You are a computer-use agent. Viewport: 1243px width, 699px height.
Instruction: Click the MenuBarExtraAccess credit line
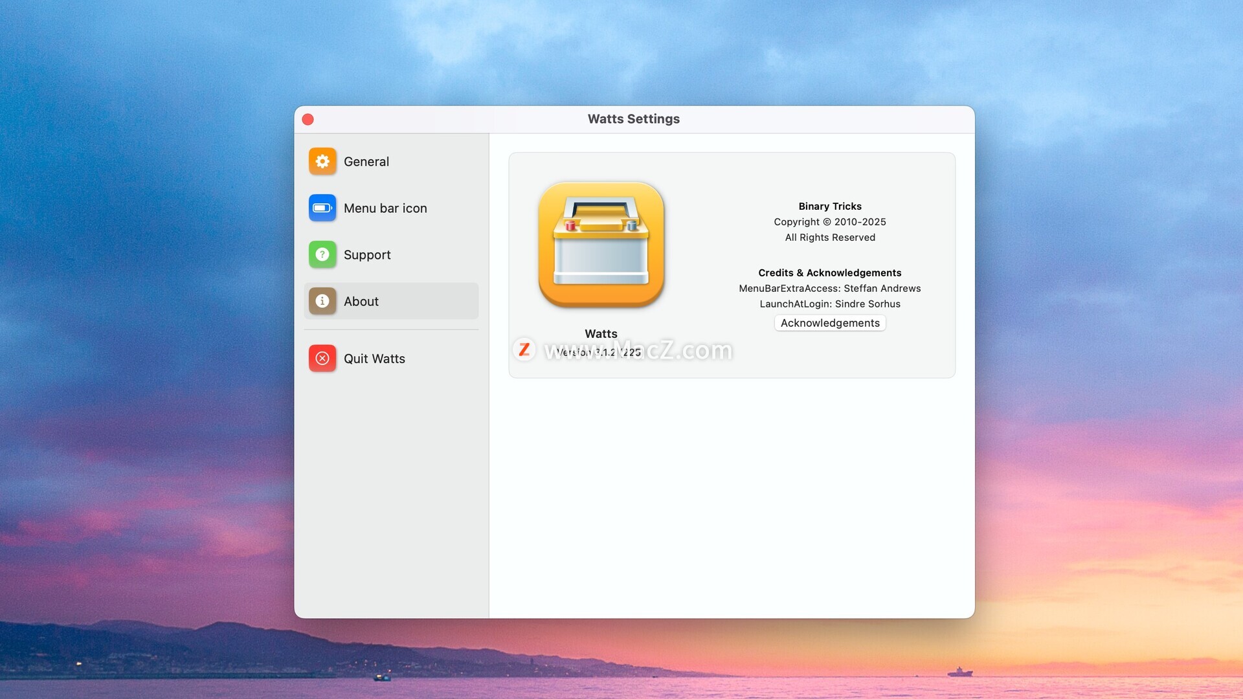coord(830,289)
